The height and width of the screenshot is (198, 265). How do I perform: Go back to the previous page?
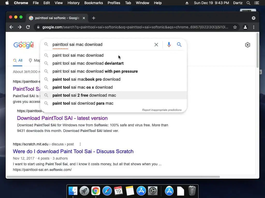point(11,27)
